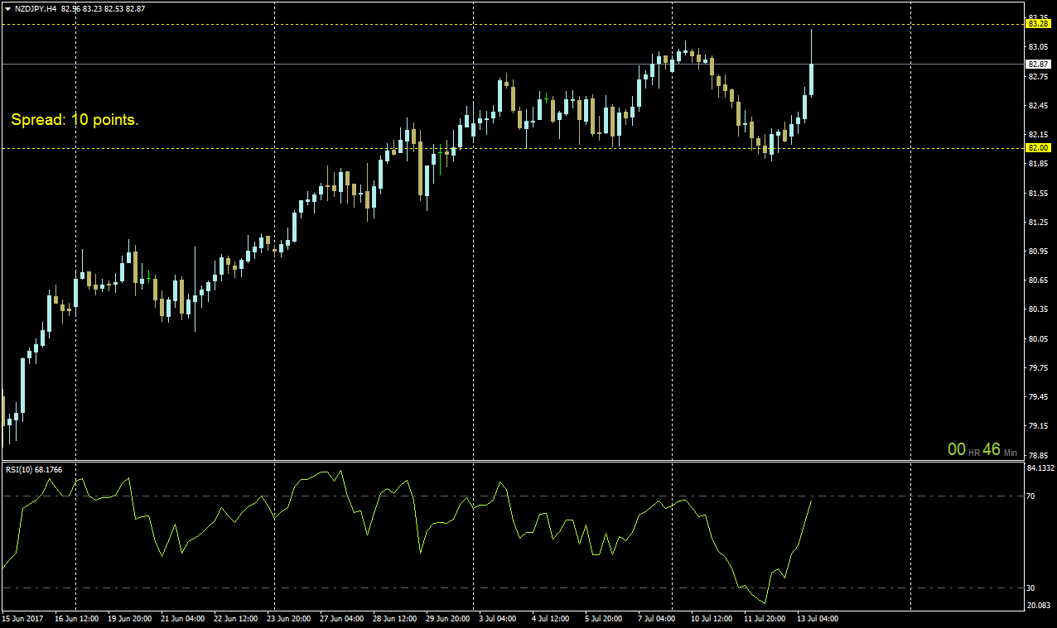Screen dimensions: 1057x628
Task: Click the 11 Jul 20:00 time label
Action: (x=765, y=618)
